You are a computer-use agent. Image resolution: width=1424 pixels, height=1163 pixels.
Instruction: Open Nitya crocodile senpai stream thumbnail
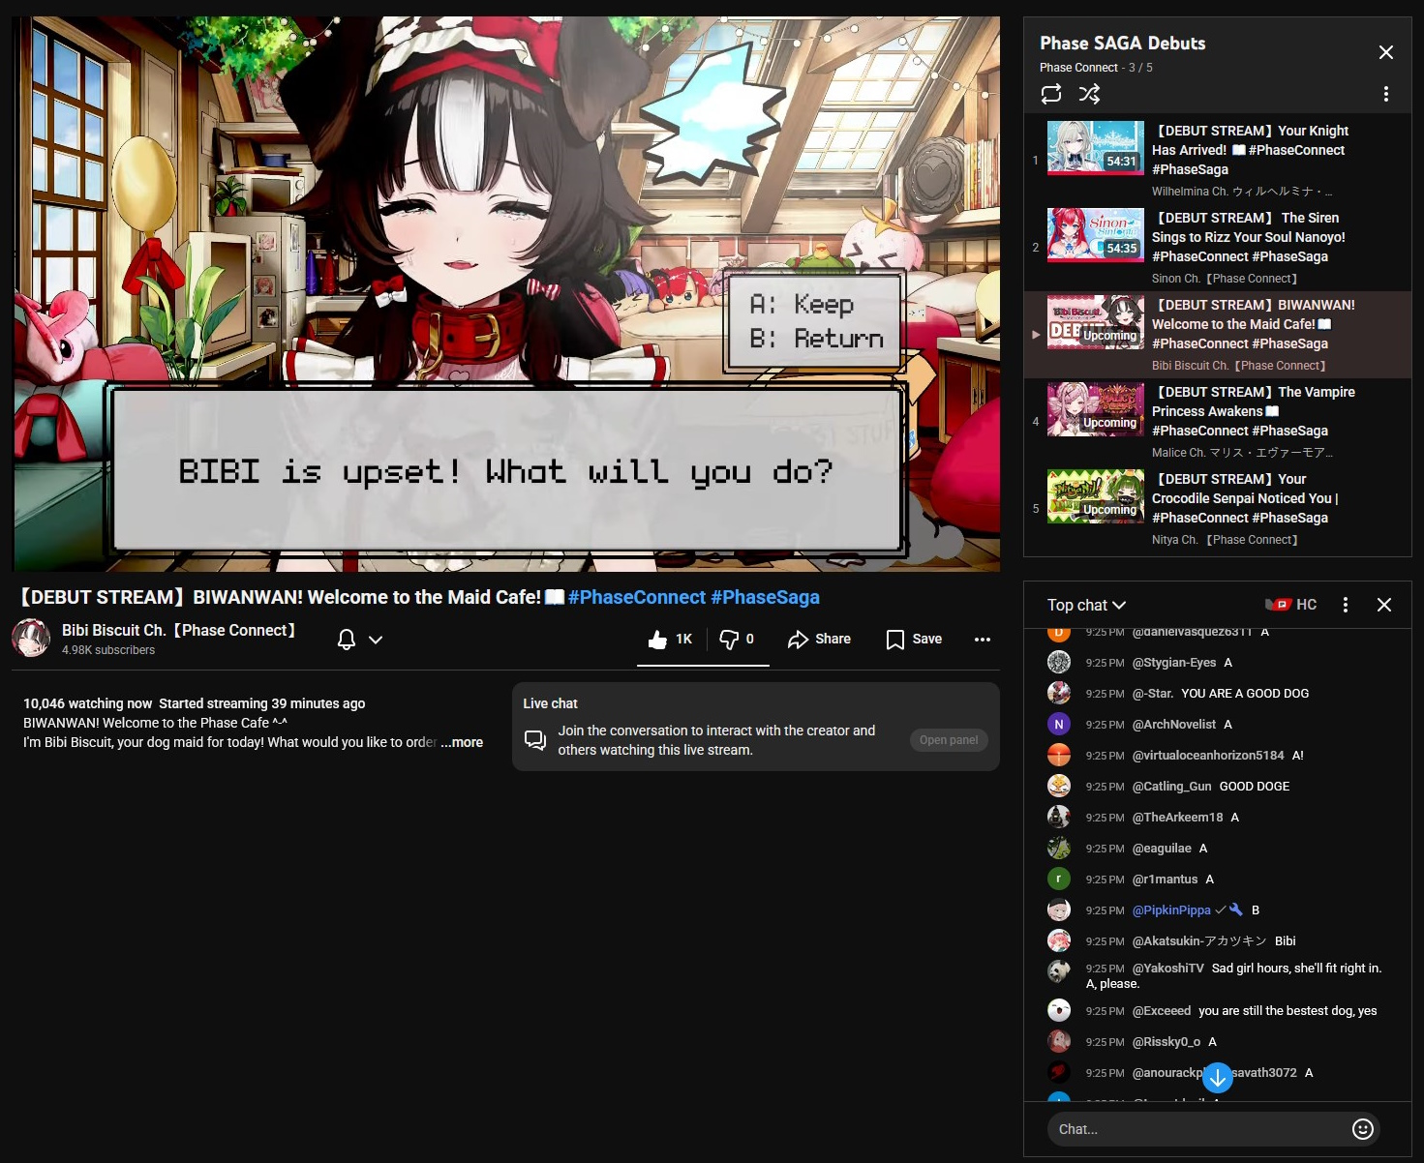coord(1096,496)
